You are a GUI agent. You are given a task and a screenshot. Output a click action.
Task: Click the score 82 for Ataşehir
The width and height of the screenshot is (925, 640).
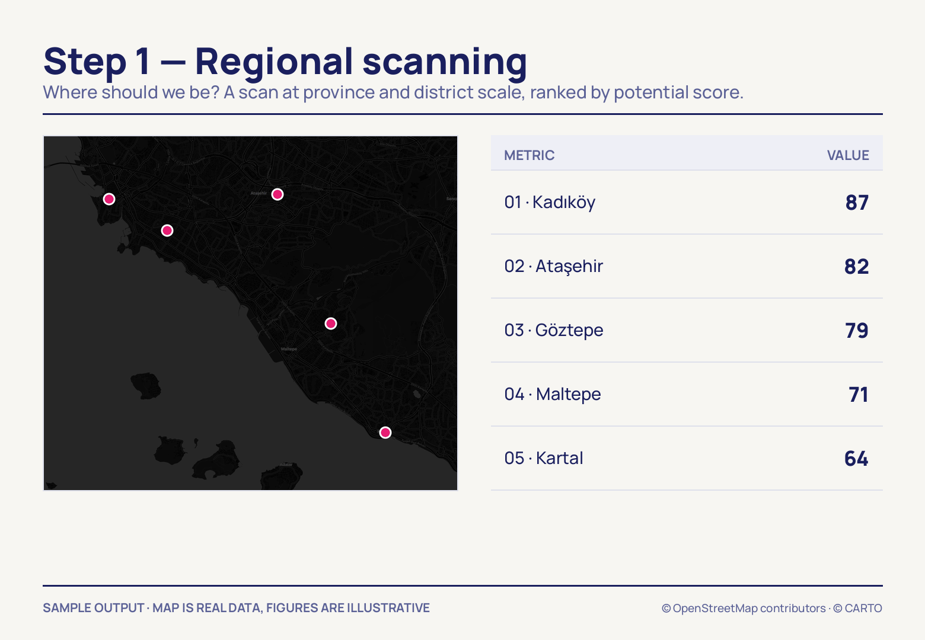click(x=857, y=267)
